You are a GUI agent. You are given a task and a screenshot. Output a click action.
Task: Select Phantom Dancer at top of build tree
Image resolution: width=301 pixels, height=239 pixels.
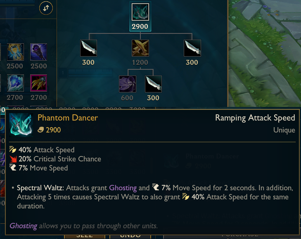tap(140, 12)
